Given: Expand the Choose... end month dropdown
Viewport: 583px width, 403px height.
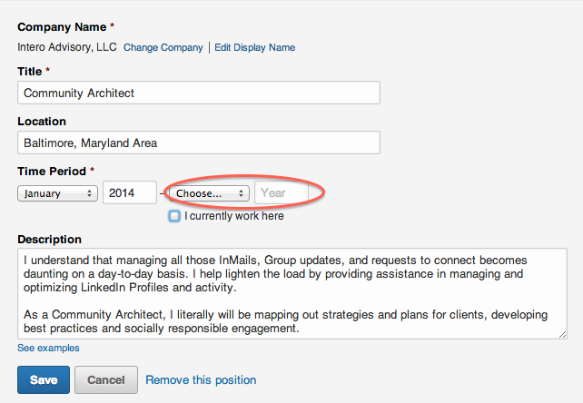Looking at the screenshot, I should (x=209, y=193).
